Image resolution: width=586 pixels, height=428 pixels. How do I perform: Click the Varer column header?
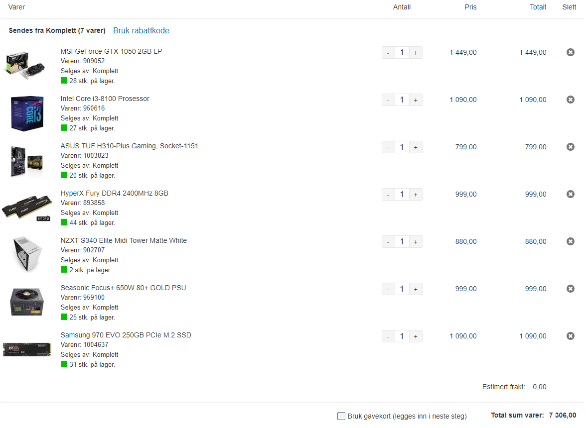click(16, 7)
